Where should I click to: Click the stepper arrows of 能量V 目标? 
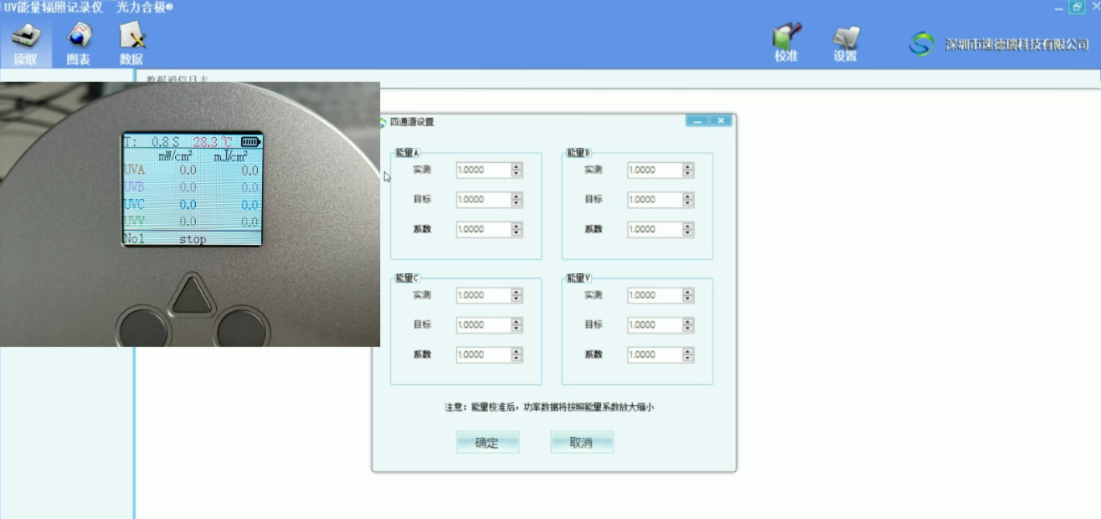click(688, 325)
